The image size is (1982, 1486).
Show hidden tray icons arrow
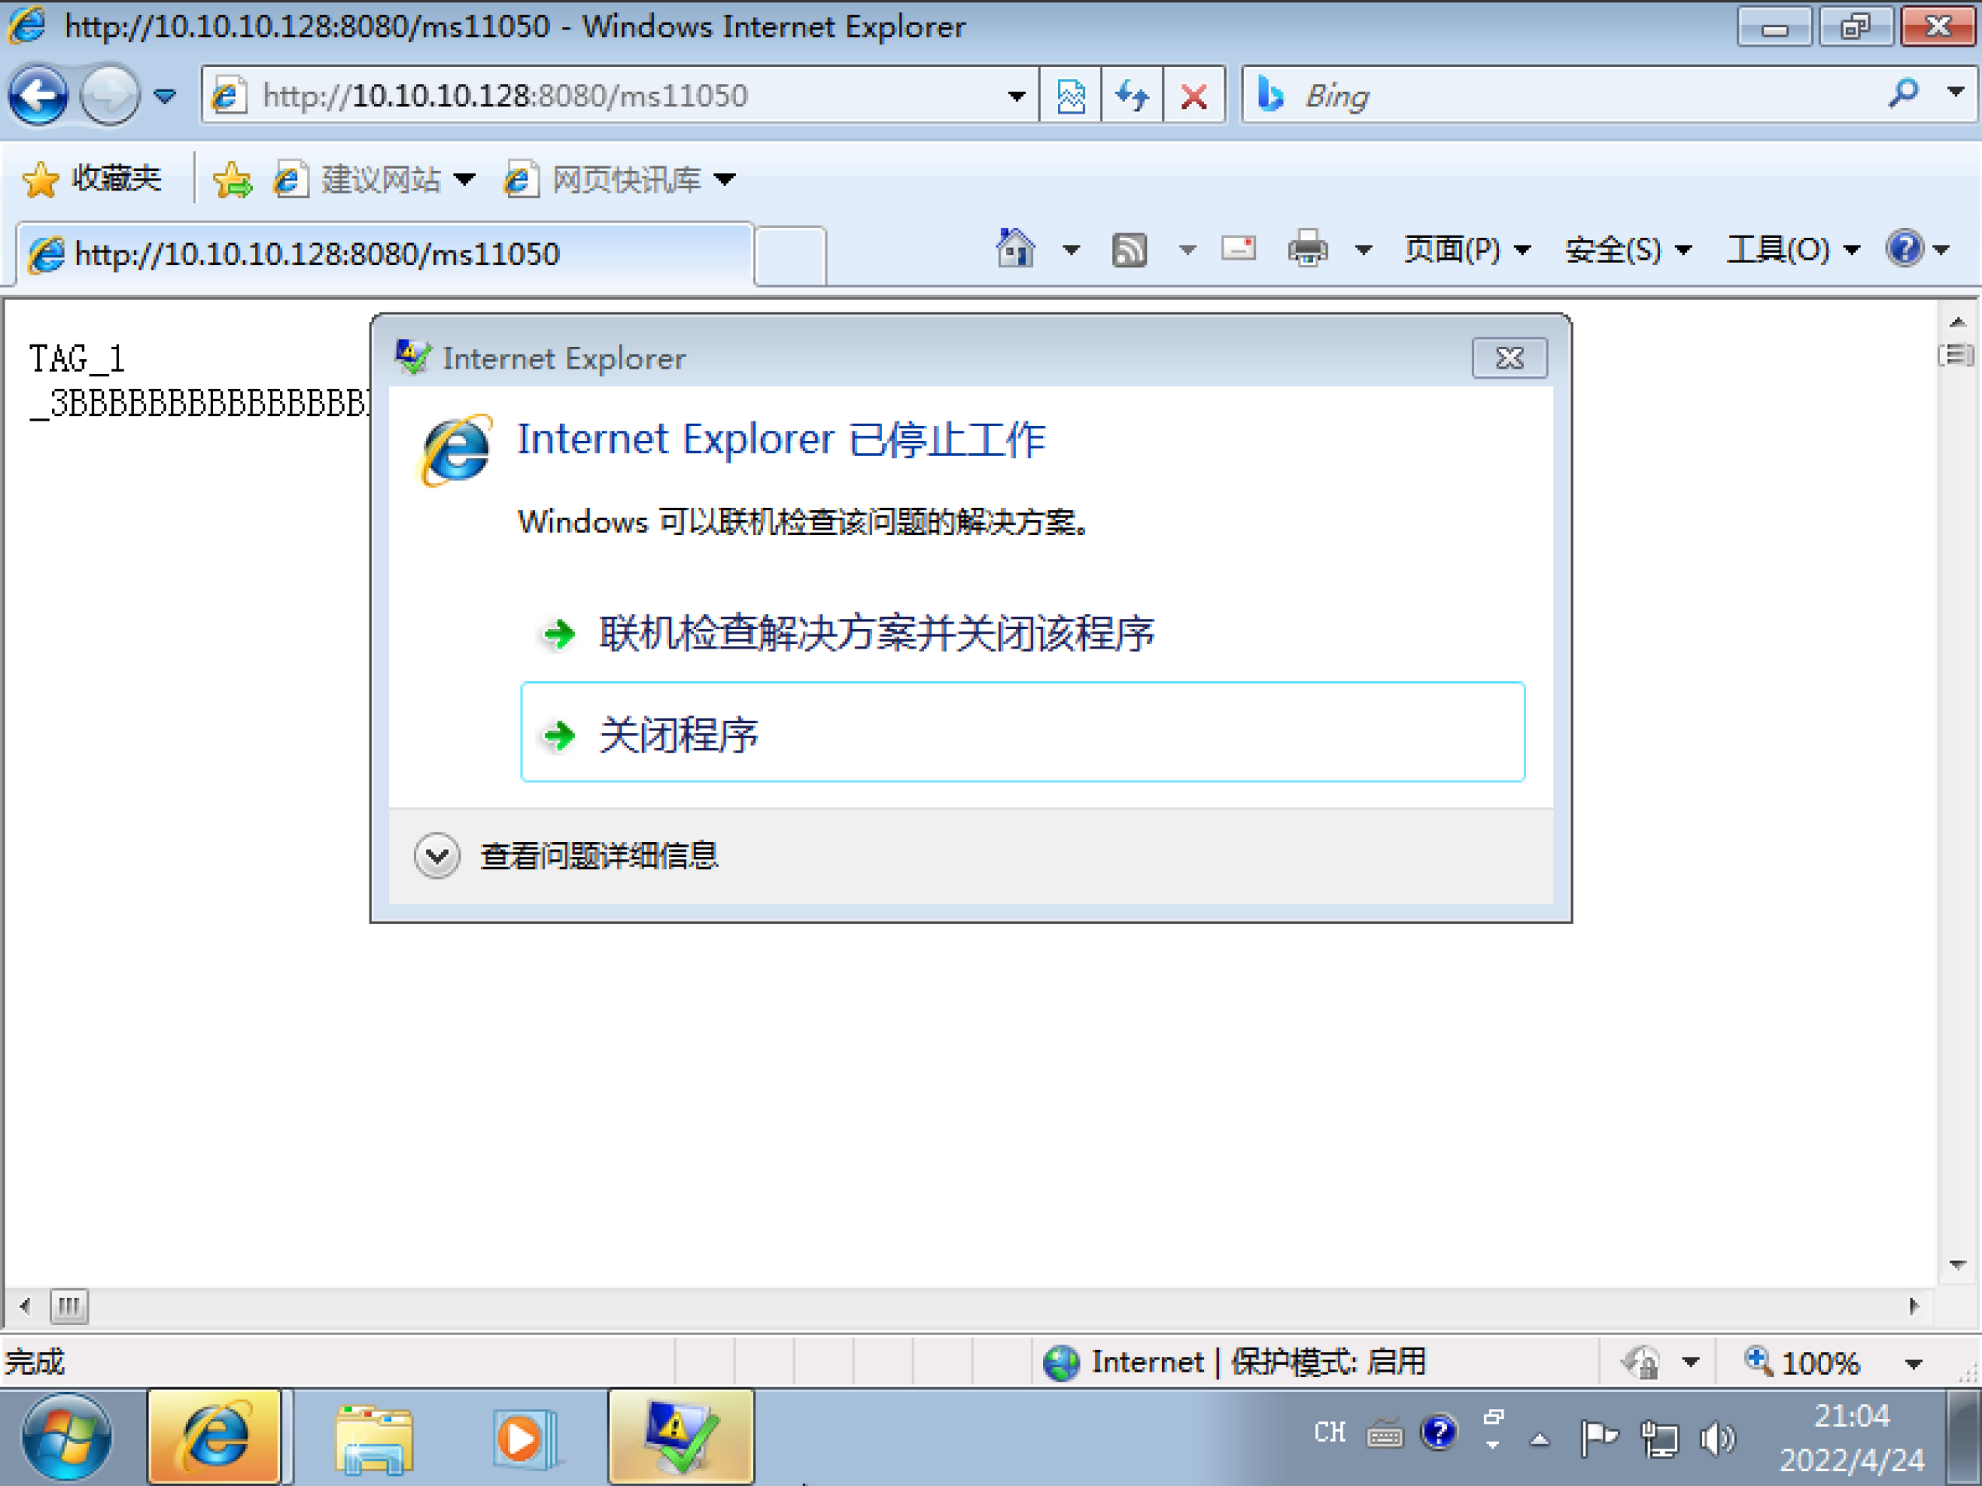(1540, 1439)
